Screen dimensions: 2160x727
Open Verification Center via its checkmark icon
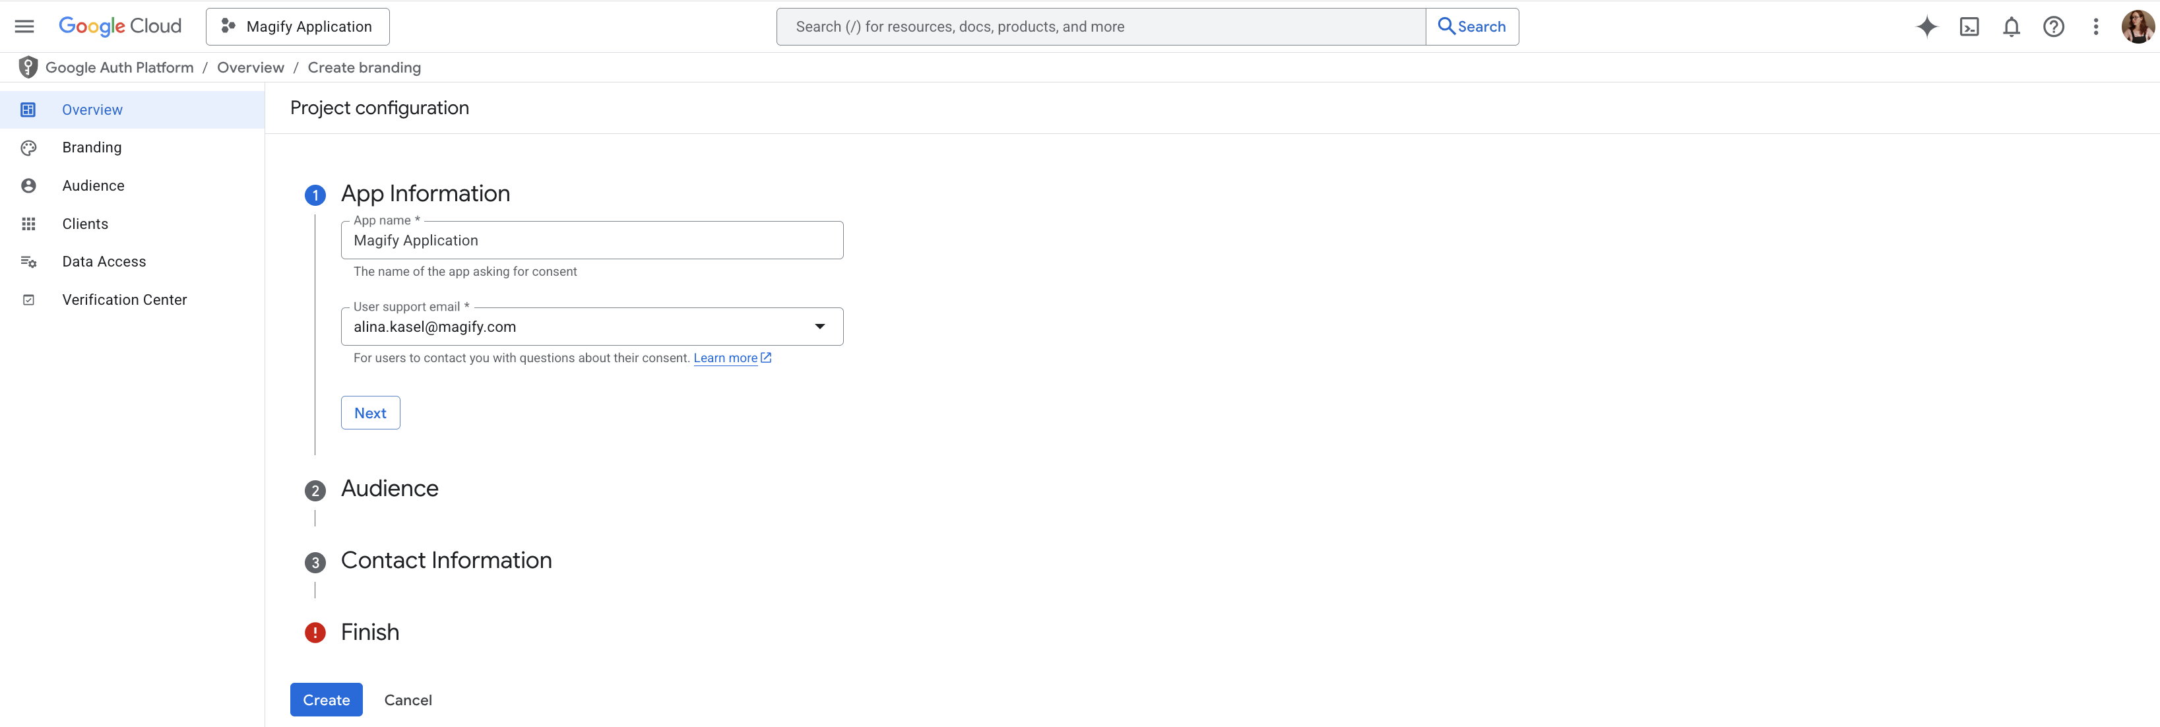click(x=28, y=300)
